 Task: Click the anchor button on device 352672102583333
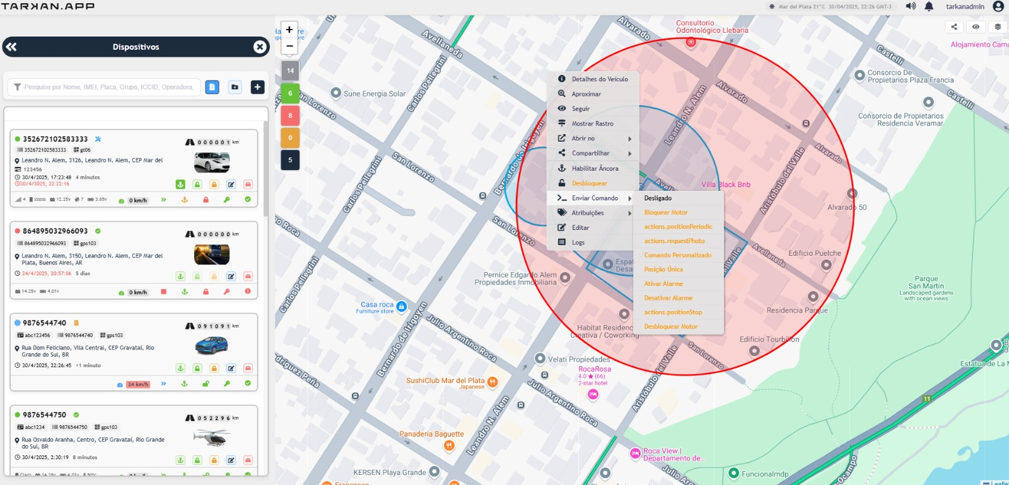tap(180, 185)
